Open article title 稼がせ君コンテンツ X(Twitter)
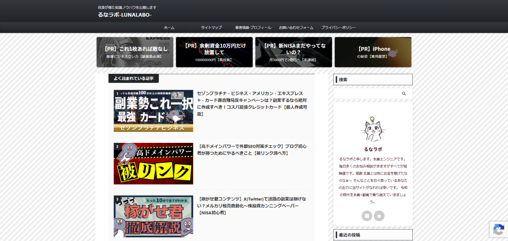The width and height of the screenshot is (508, 241). pos(252,206)
